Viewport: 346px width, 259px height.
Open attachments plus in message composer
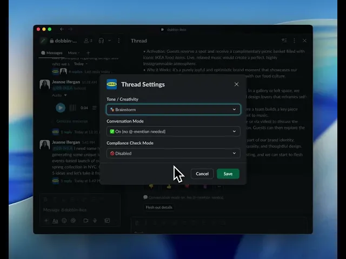(x=46, y=221)
